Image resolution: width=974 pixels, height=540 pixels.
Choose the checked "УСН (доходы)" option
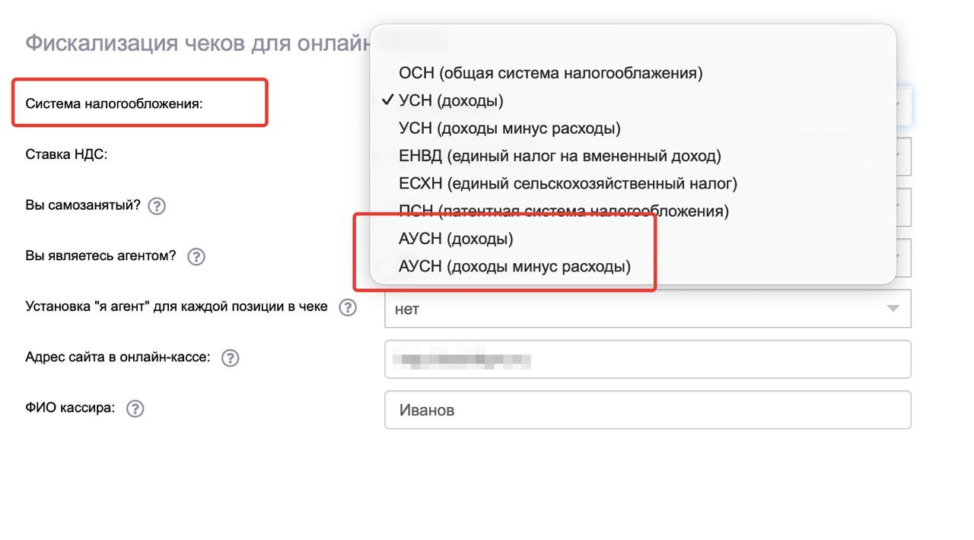(450, 100)
